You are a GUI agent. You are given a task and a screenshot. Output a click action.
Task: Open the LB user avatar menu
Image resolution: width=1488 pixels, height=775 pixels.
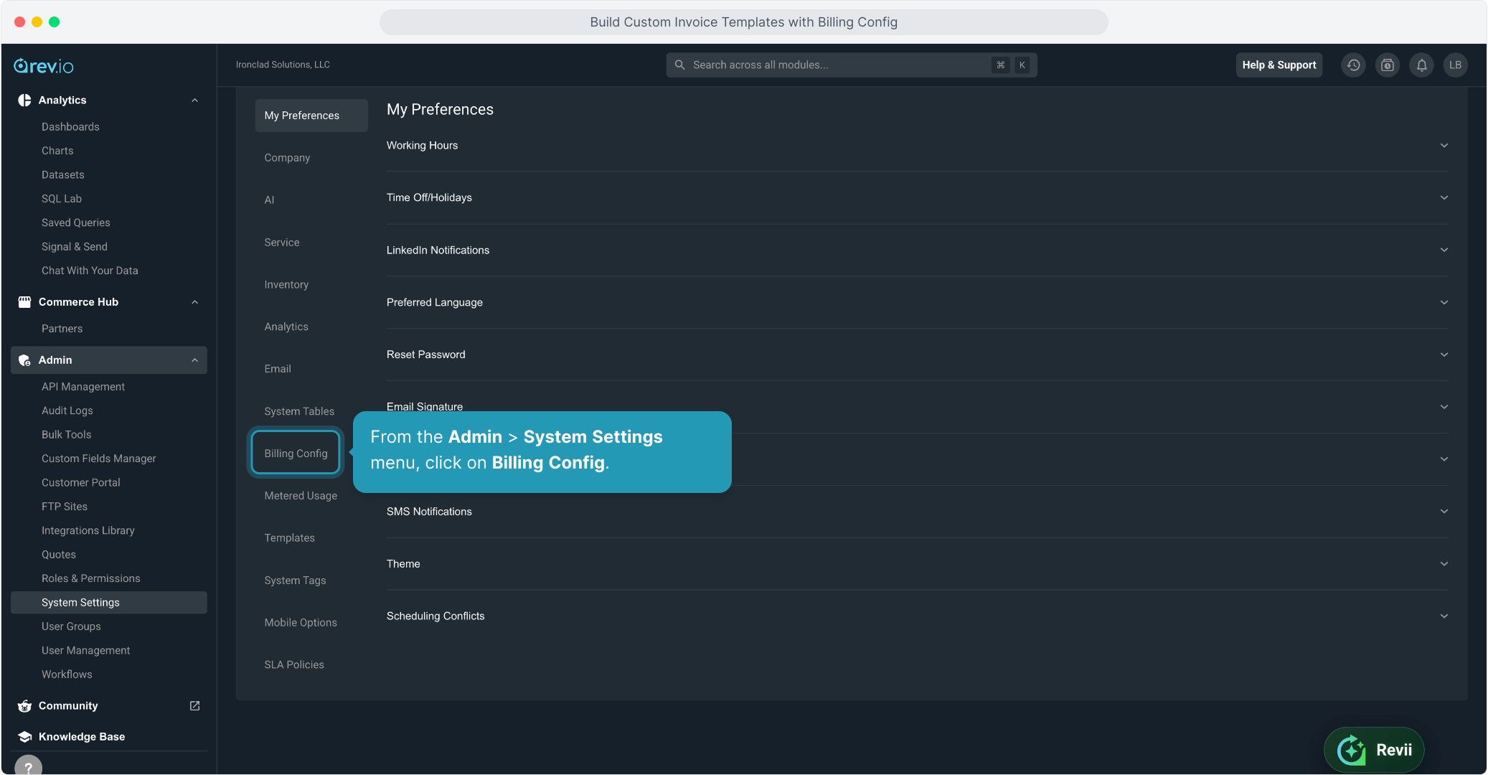[1455, 65]
